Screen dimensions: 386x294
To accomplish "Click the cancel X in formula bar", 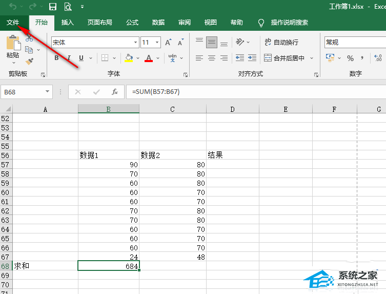I will pos(78,92).
